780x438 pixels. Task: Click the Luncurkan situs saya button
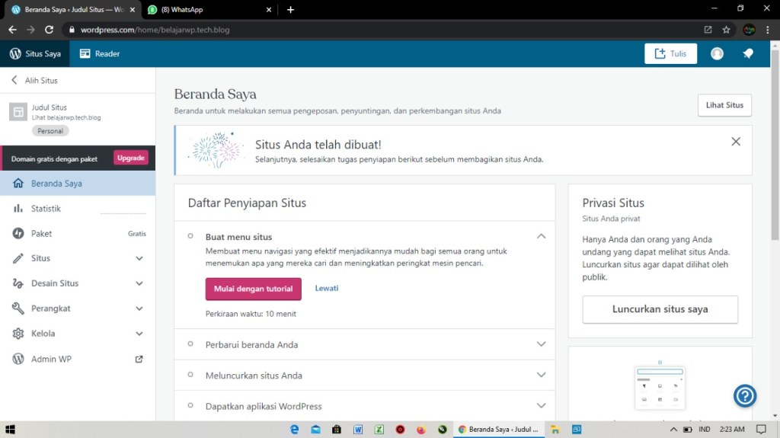coord(660,309)
